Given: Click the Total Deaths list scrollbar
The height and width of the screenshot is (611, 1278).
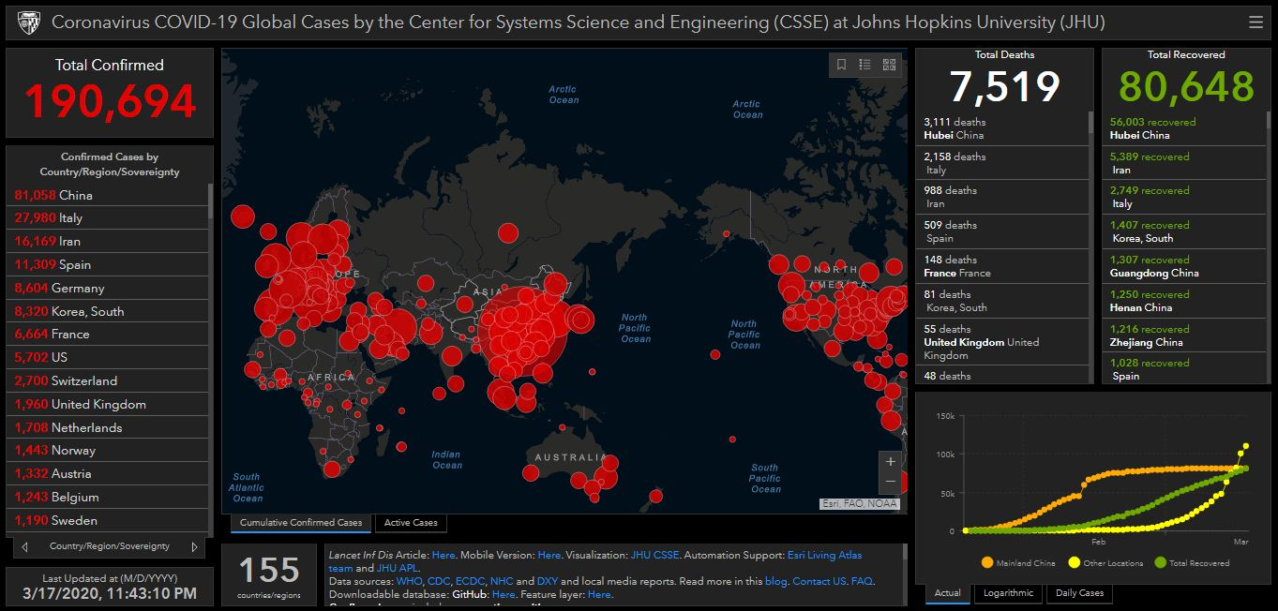Looking at the screenshot, I should click(1090, 123).
